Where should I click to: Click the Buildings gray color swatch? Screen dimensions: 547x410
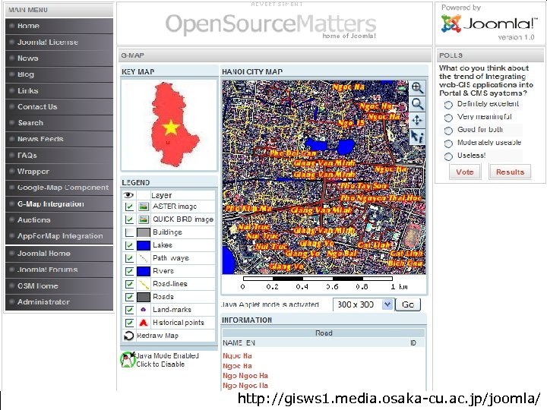pos(144,232)
